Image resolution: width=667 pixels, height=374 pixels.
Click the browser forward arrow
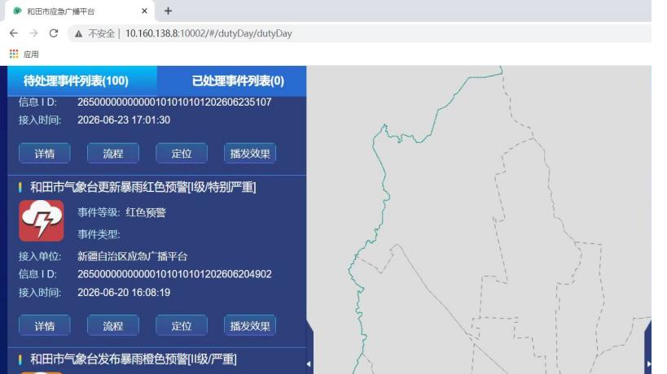coord(33,33)
